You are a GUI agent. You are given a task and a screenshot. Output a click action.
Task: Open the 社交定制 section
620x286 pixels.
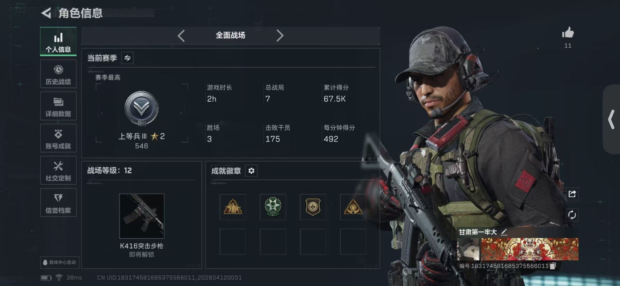point(58,170)
